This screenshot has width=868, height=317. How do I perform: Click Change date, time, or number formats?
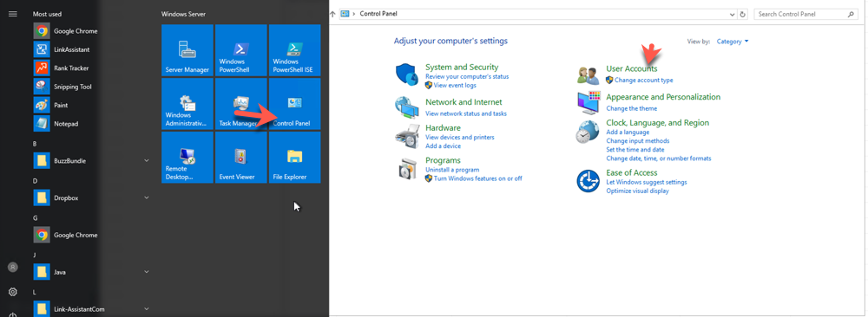tap(659, 158)
